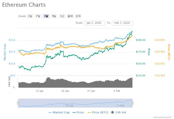Click the navigator timeline near 3. Feb
This screenshot has width=174, height=119.
click(x=121, y=106)
